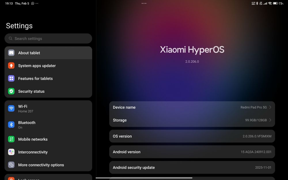Open Security status
Image resolution: width=288 pixels, height=180 pixels.
click(48, 91)
